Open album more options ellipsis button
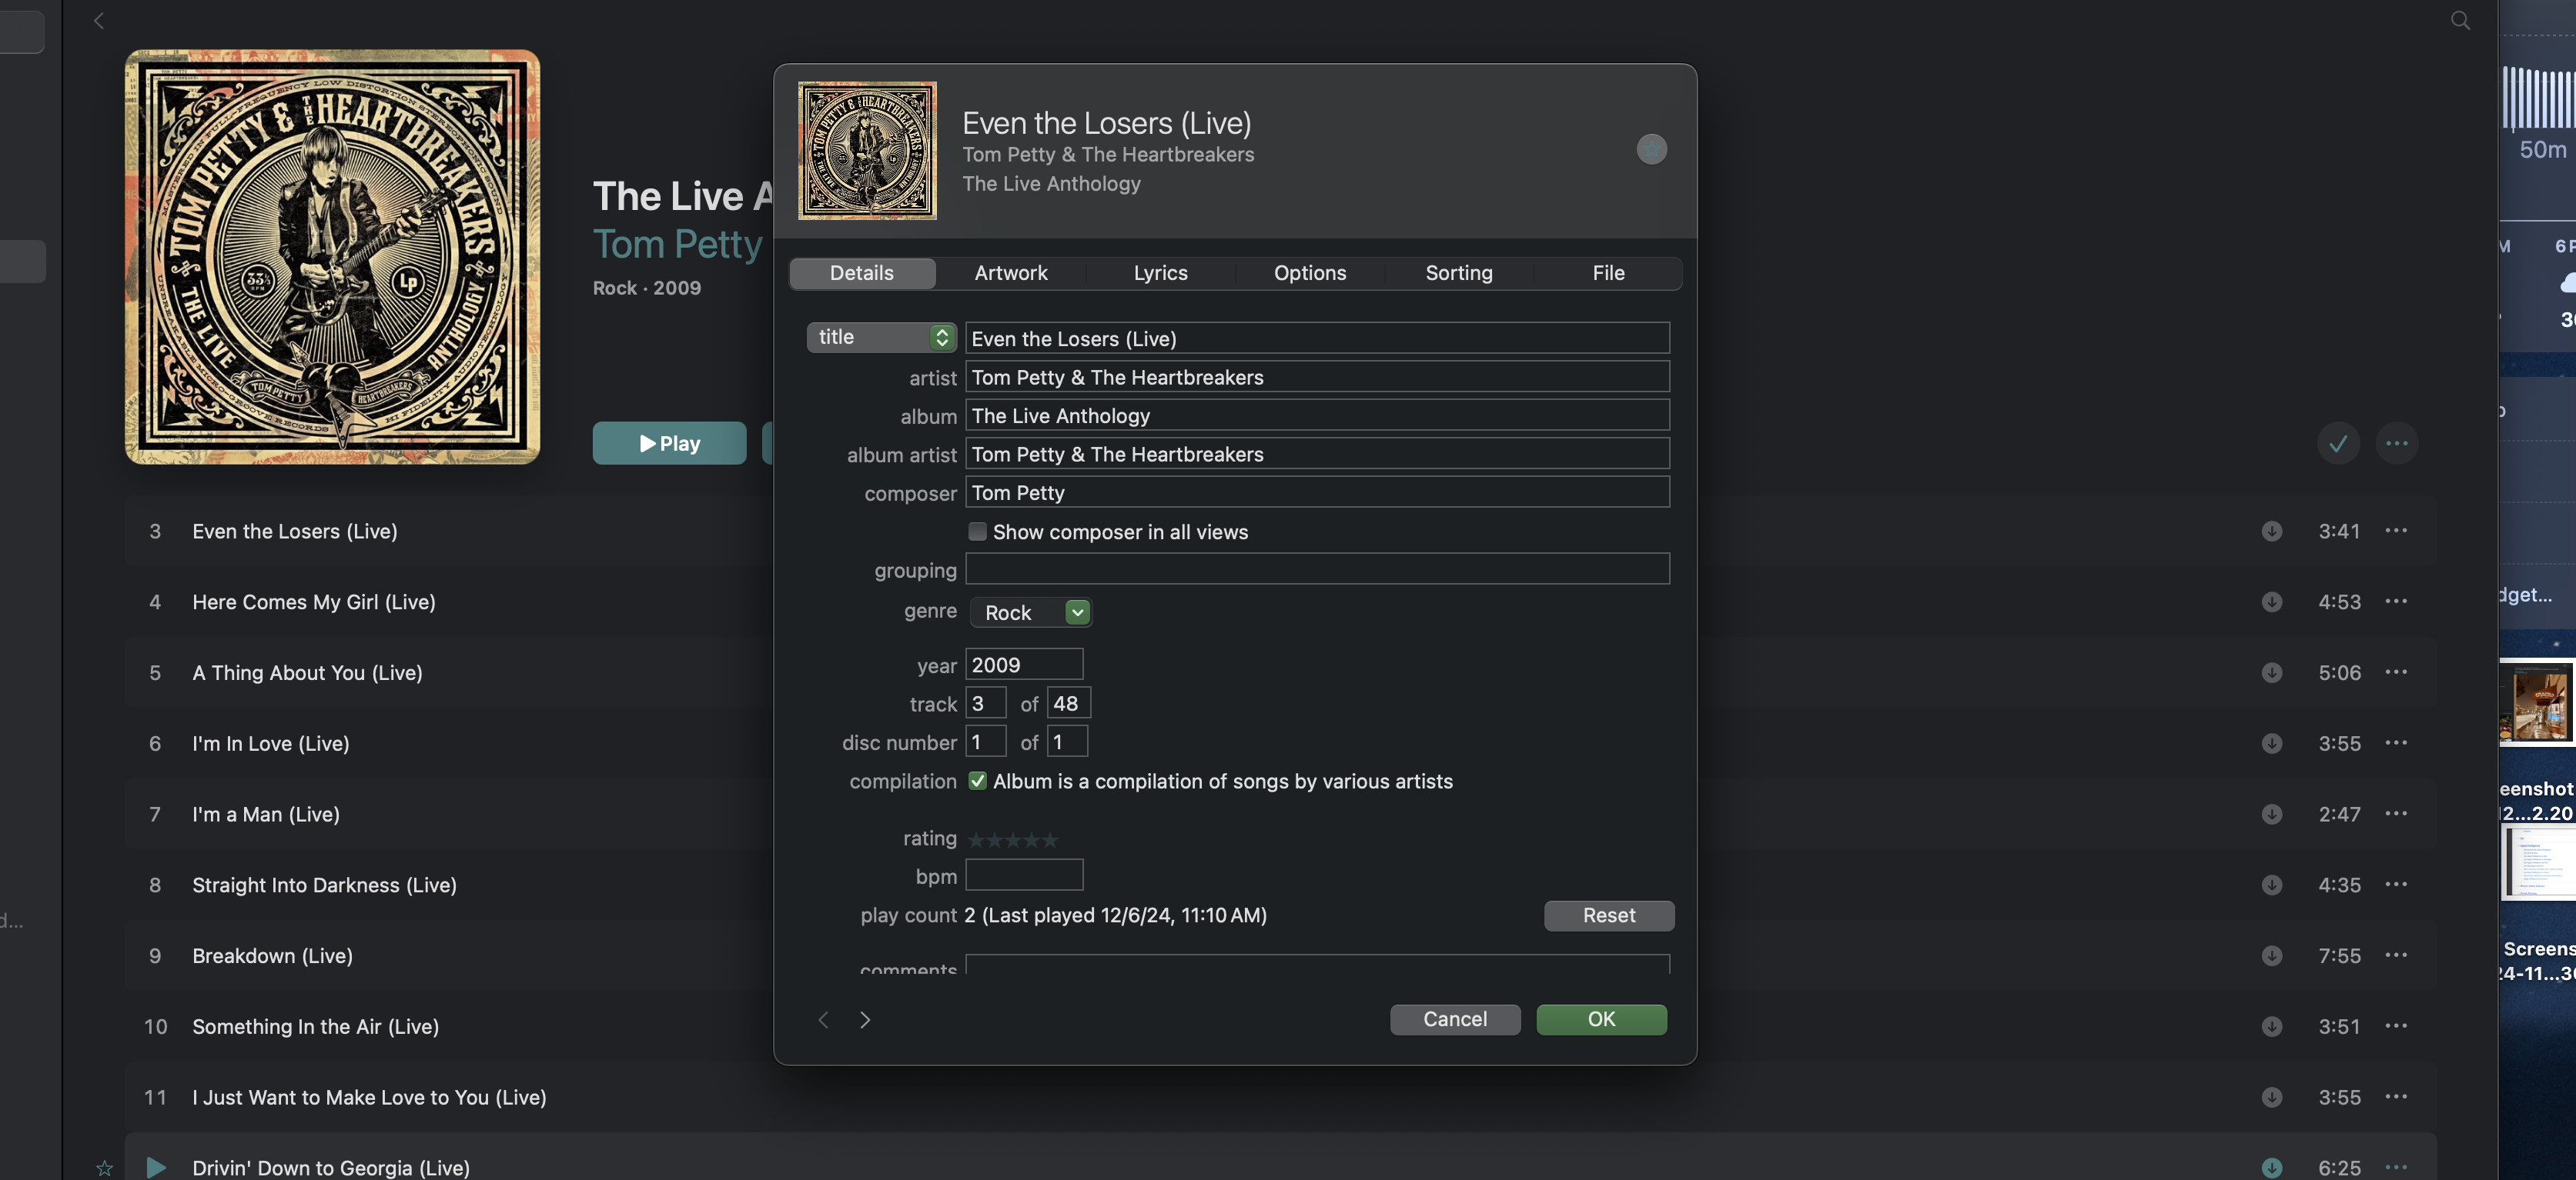This screenshot has height=1180, width=2576. point(2396,444)
